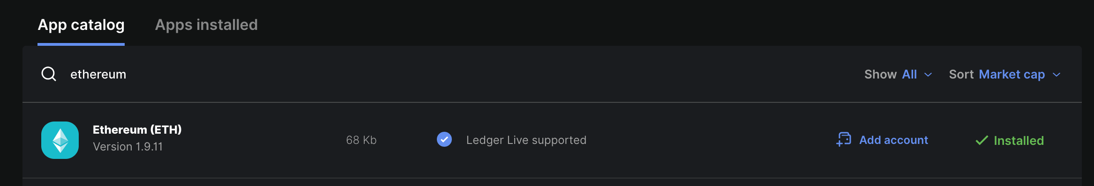Screen dimensions: 1094x186
Task: Click the green Installed checkmark icon
Action: tap(982, 140)
